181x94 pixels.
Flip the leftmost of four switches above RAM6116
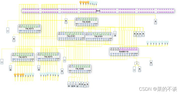coord(135,34)
